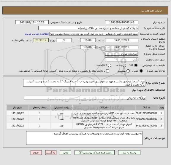Viewport: 171px width, 165px height.
Task: Click the عدد unit cell in row 1
Action: point(61,113)
